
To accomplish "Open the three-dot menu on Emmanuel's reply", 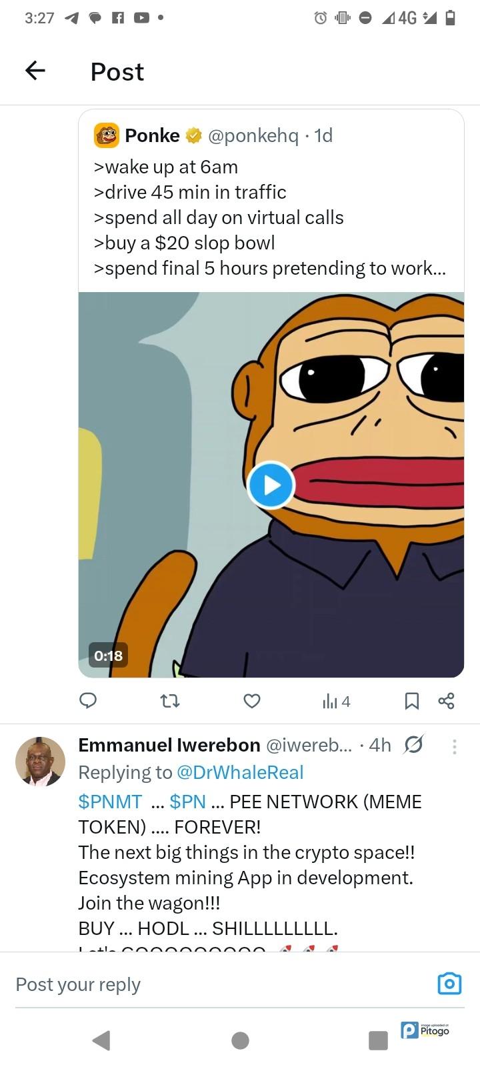I will pos(455,746).
